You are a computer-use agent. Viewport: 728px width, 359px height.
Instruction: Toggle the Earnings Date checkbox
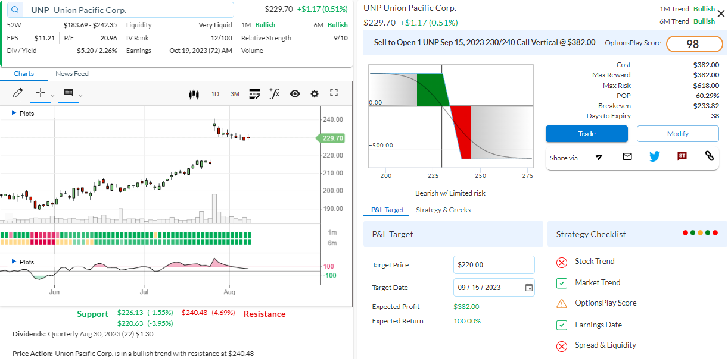561,325
